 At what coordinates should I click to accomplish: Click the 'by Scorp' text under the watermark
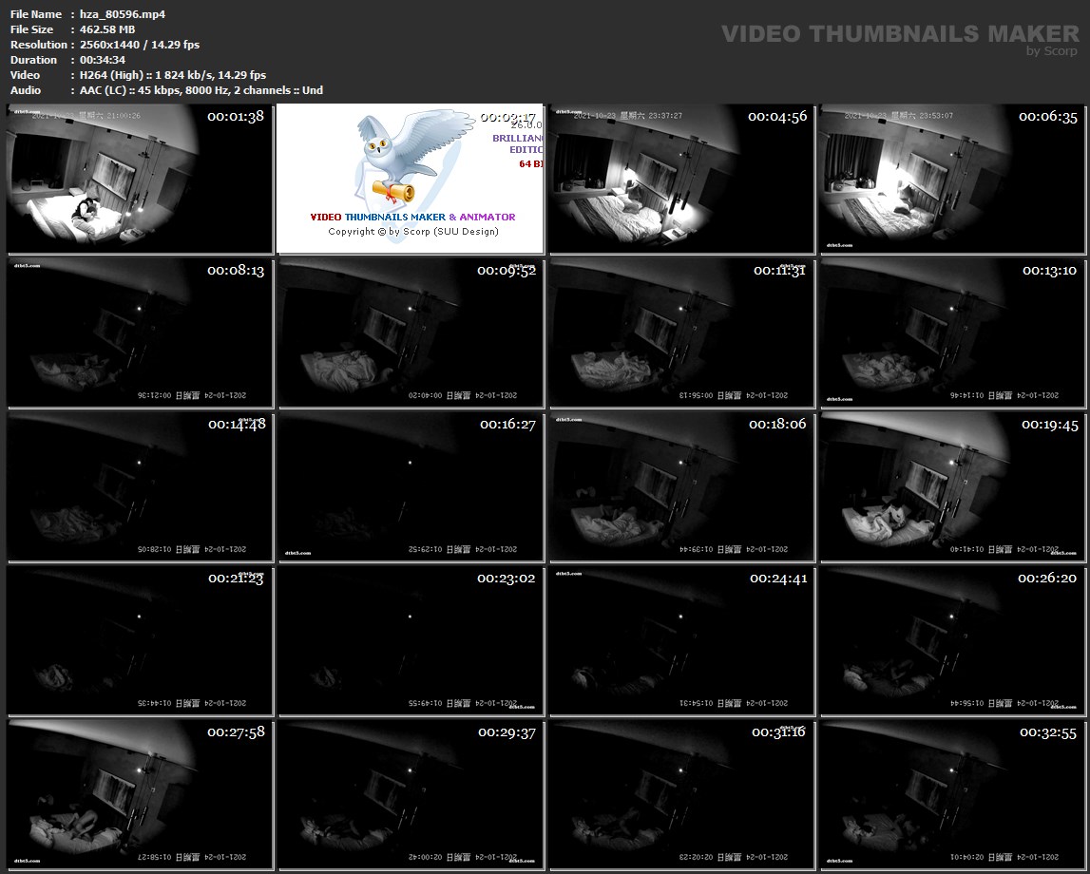pos(1052,51)
